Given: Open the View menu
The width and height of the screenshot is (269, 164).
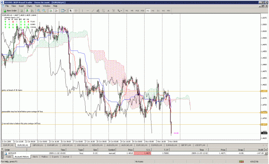Looking at the screenshot, I should coord(14,6).
